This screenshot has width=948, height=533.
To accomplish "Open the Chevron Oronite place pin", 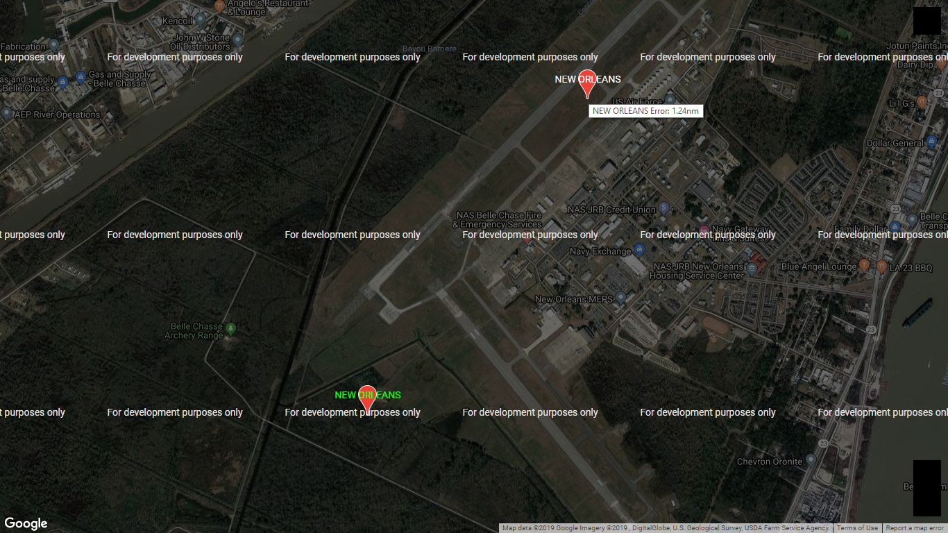I will [810, 460].
